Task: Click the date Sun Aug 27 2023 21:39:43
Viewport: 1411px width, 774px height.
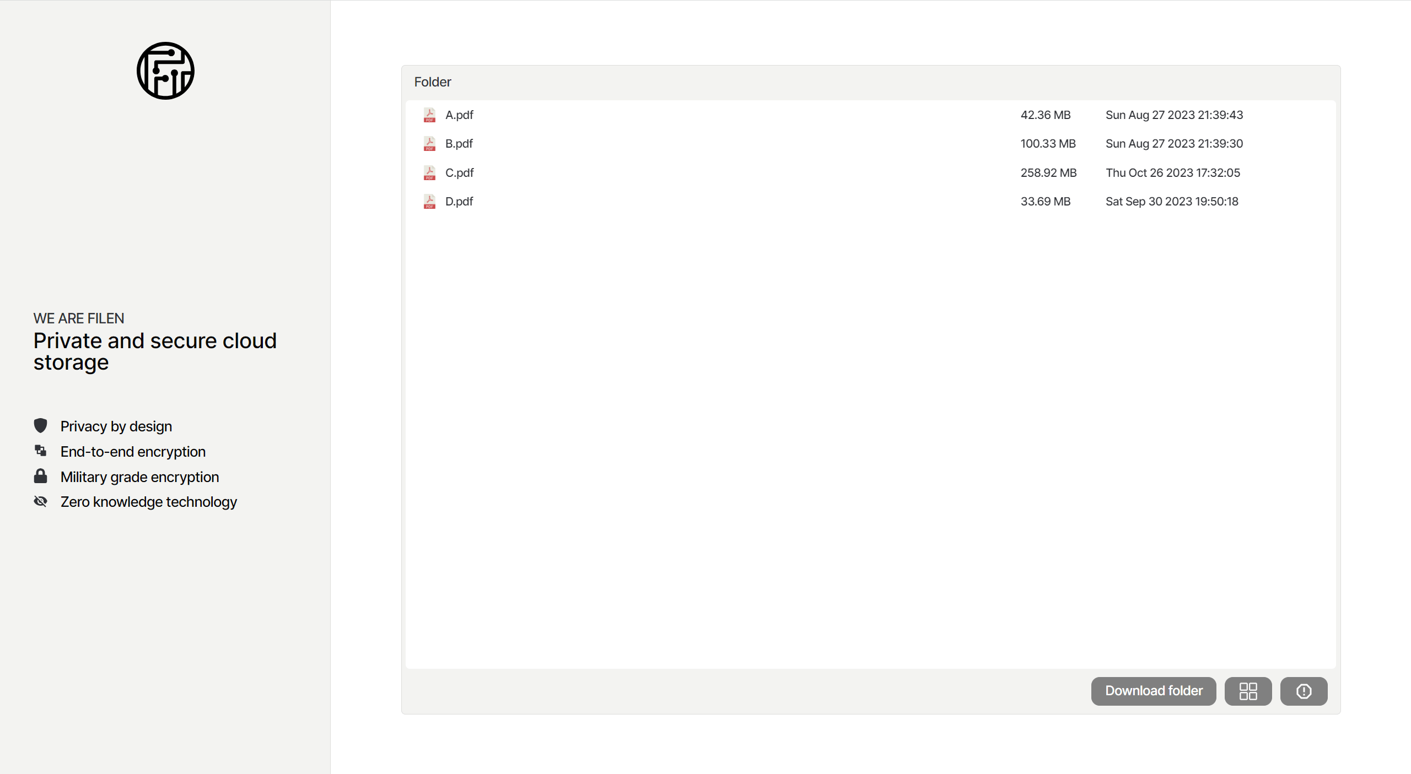Action: coord(1174,115)
